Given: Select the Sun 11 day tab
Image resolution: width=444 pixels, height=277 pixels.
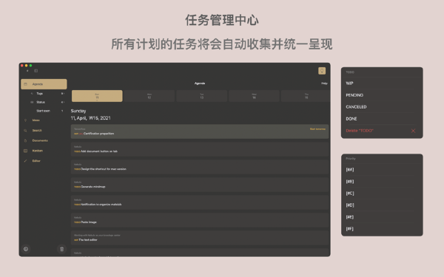Looking at the screenshot, I should click(97, 96).
